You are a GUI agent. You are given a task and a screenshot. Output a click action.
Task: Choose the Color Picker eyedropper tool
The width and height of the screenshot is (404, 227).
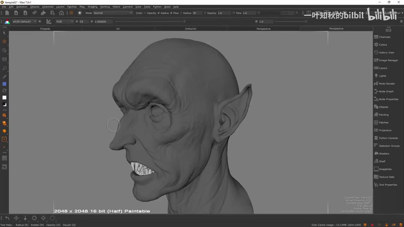(4, 77)
